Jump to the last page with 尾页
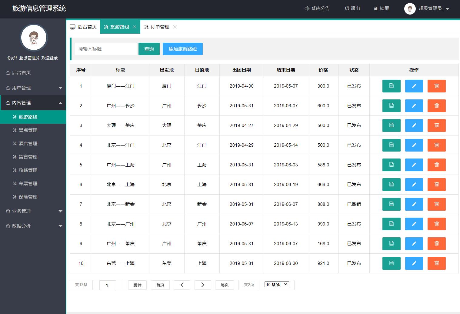460x314 pixels. (x=224, y=285)
